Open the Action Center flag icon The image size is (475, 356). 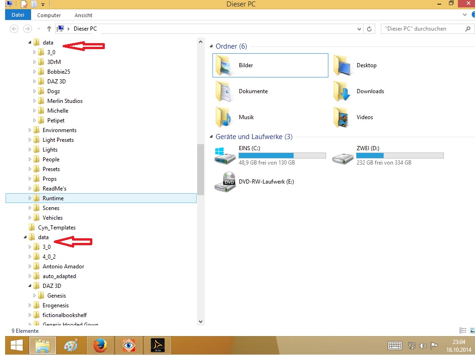[x=434, y=345]
